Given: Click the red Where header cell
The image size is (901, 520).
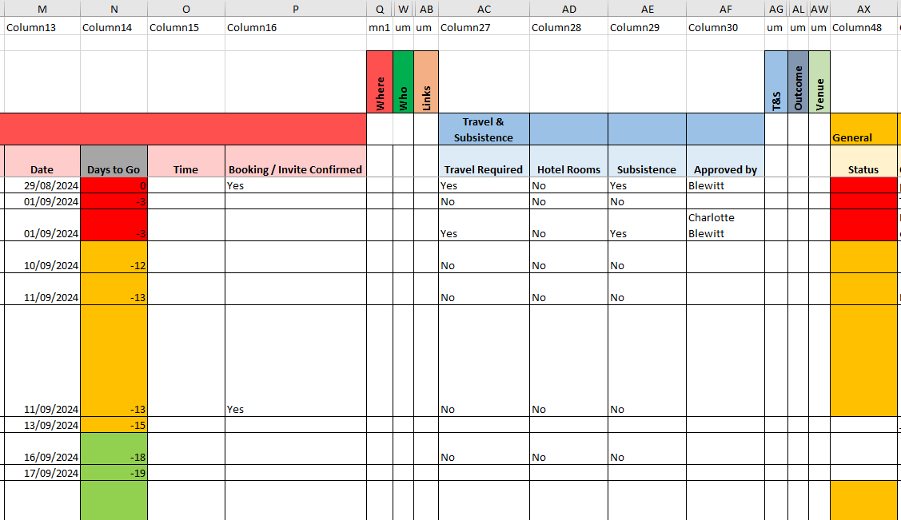Looking at the screenshot, I should (380, 81).
